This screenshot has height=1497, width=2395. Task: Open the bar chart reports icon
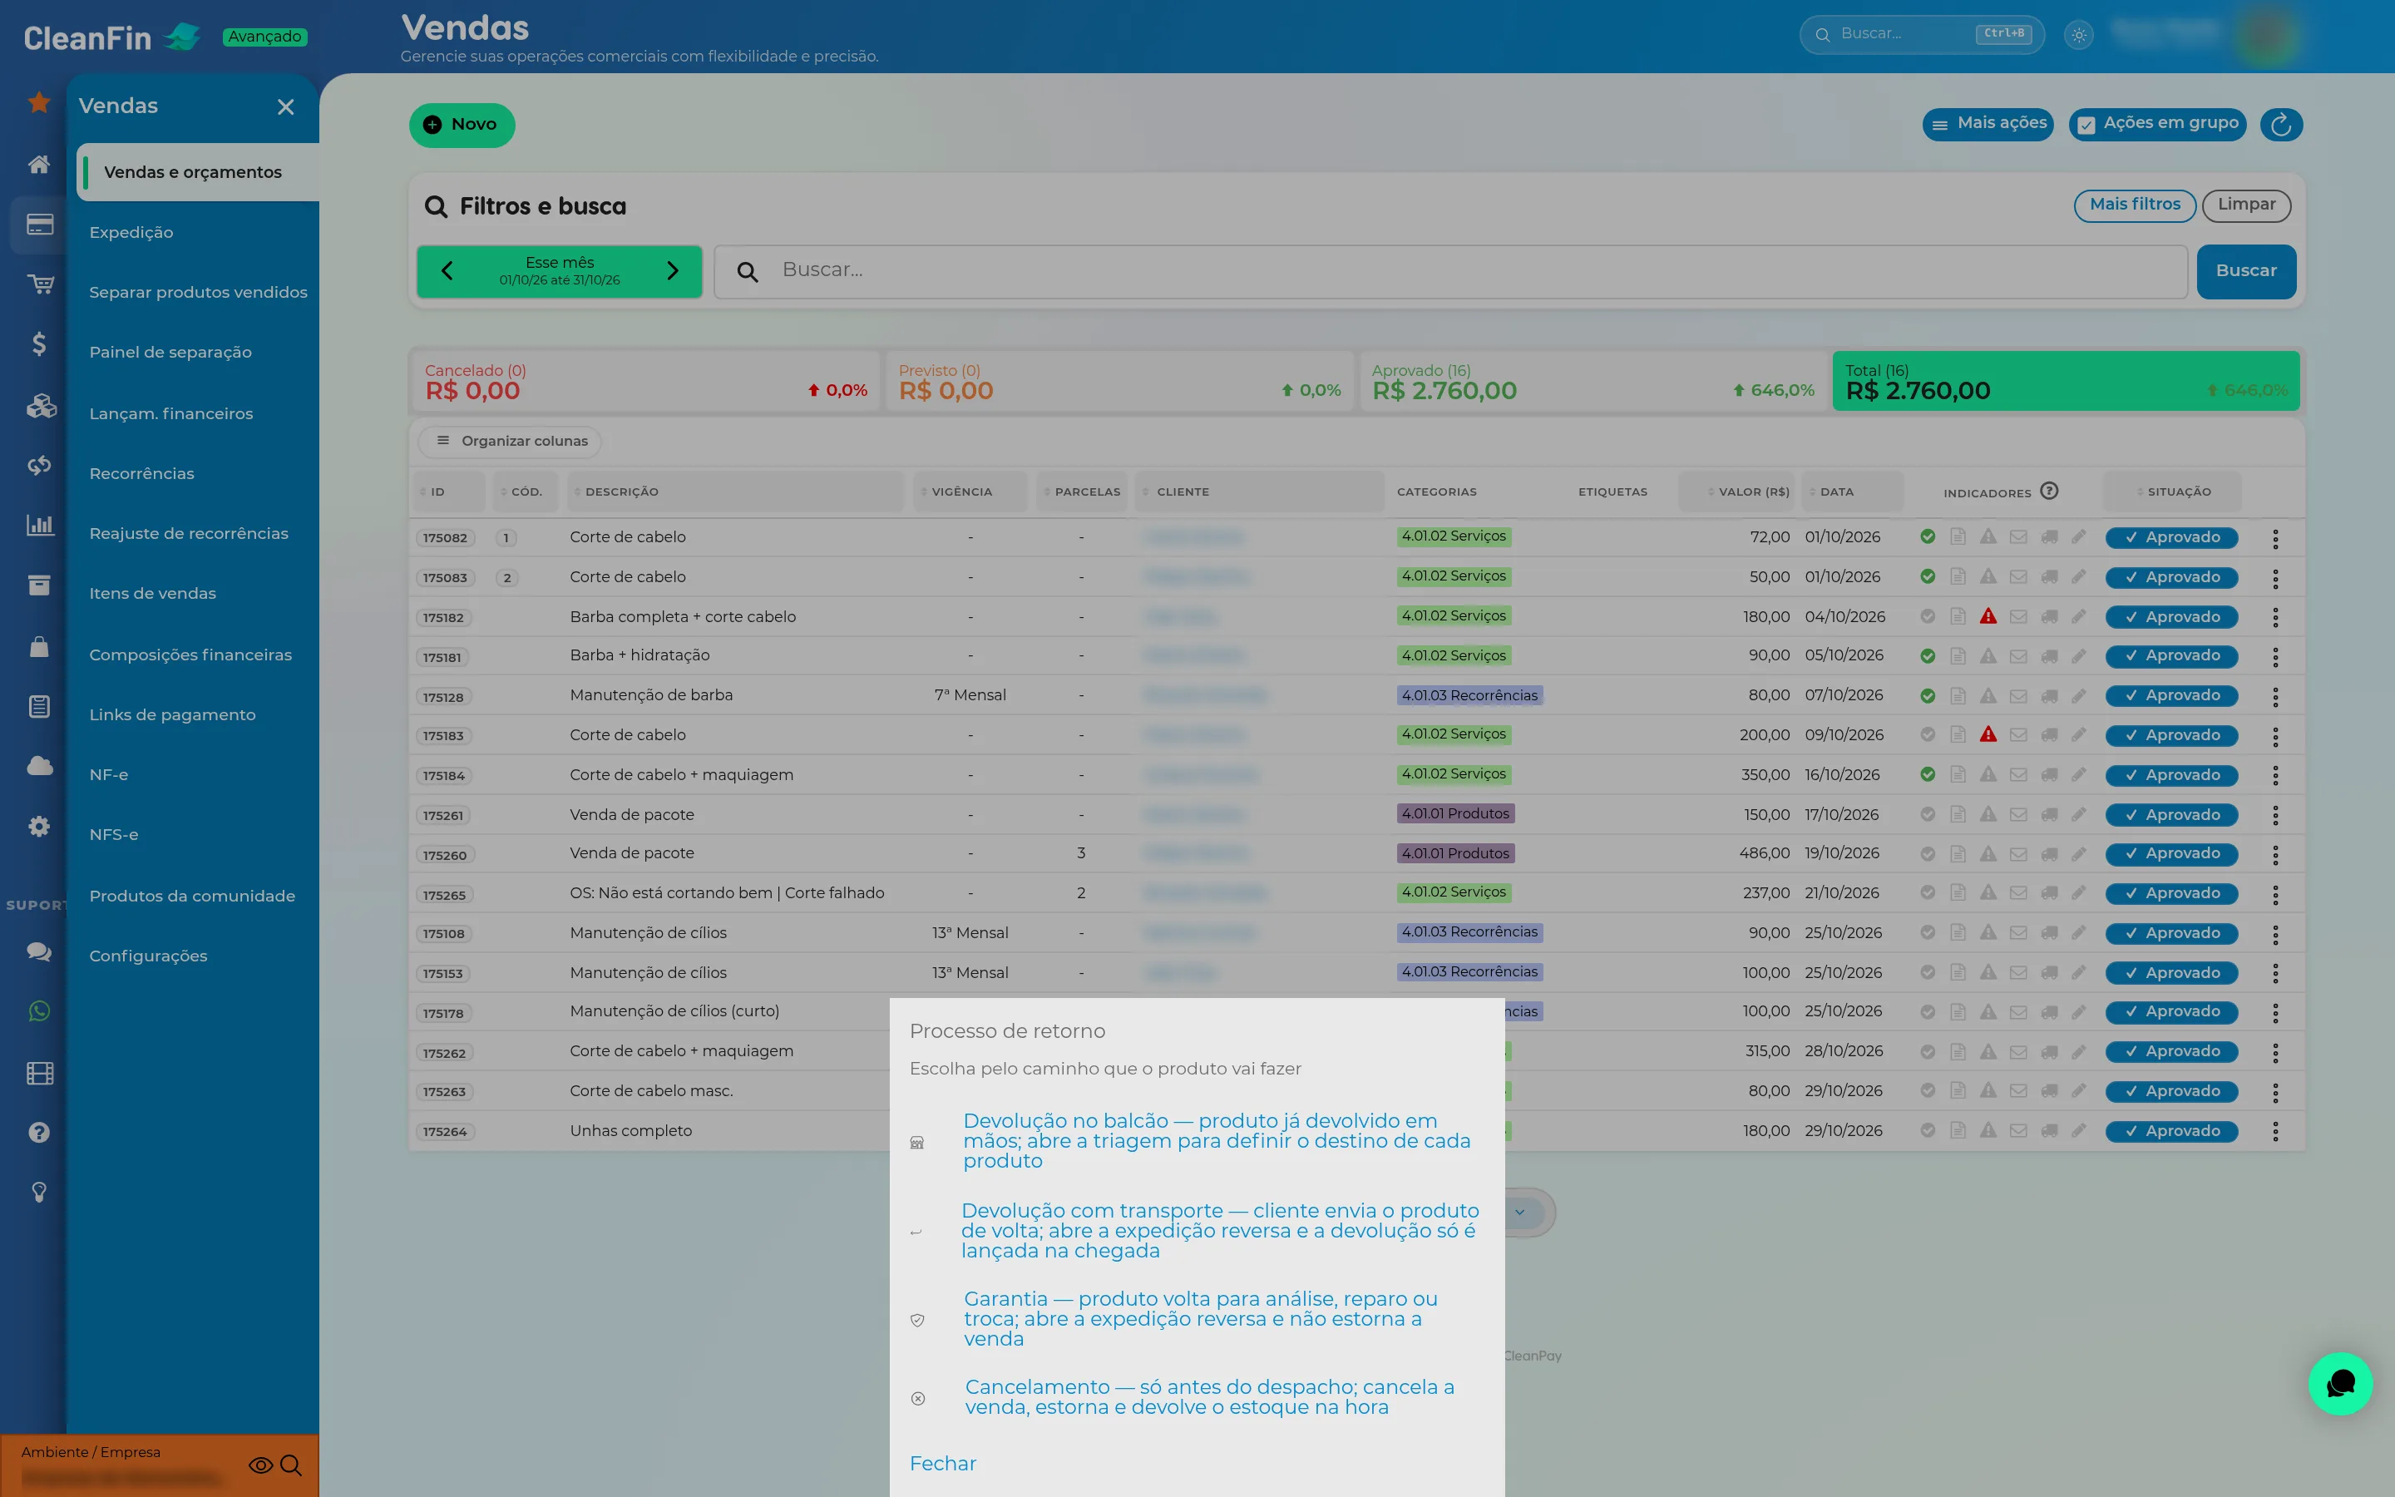[40, 525]
